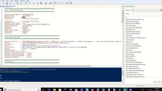
Task: Click the Undo arrow icon
Action: (x=26, y=3)
